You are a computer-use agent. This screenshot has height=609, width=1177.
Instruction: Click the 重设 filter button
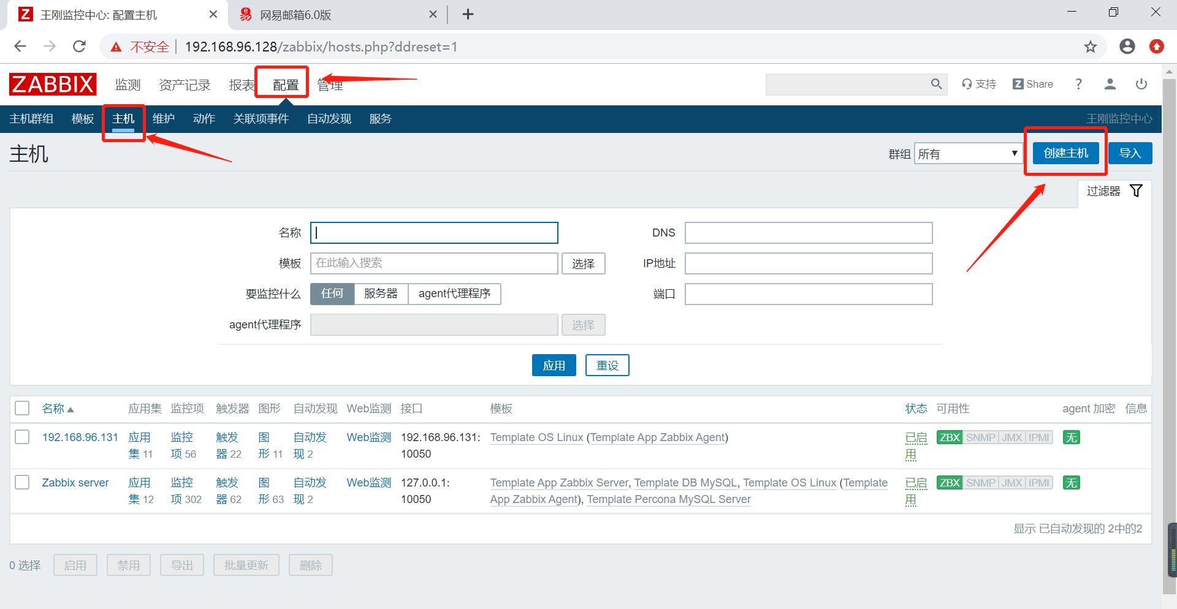coord(608,365)
